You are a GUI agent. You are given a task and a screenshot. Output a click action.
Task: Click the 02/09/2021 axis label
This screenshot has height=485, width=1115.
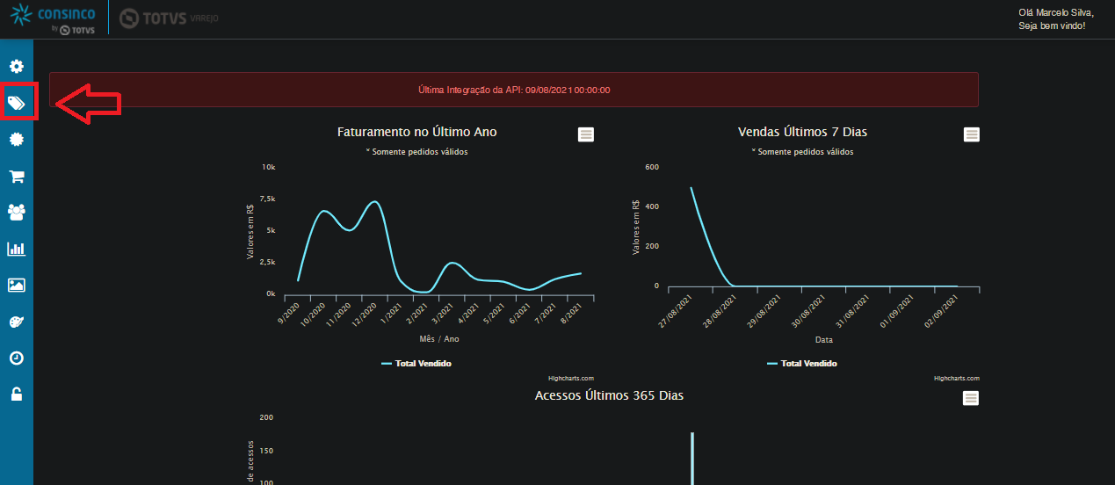pos(940,312)
